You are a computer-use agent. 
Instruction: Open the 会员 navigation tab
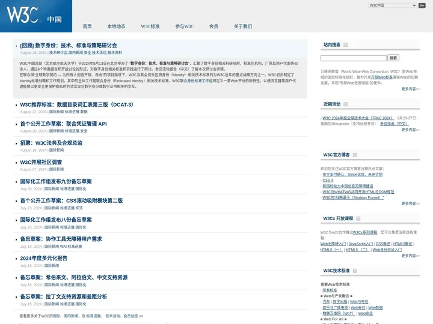click(213, 26)
